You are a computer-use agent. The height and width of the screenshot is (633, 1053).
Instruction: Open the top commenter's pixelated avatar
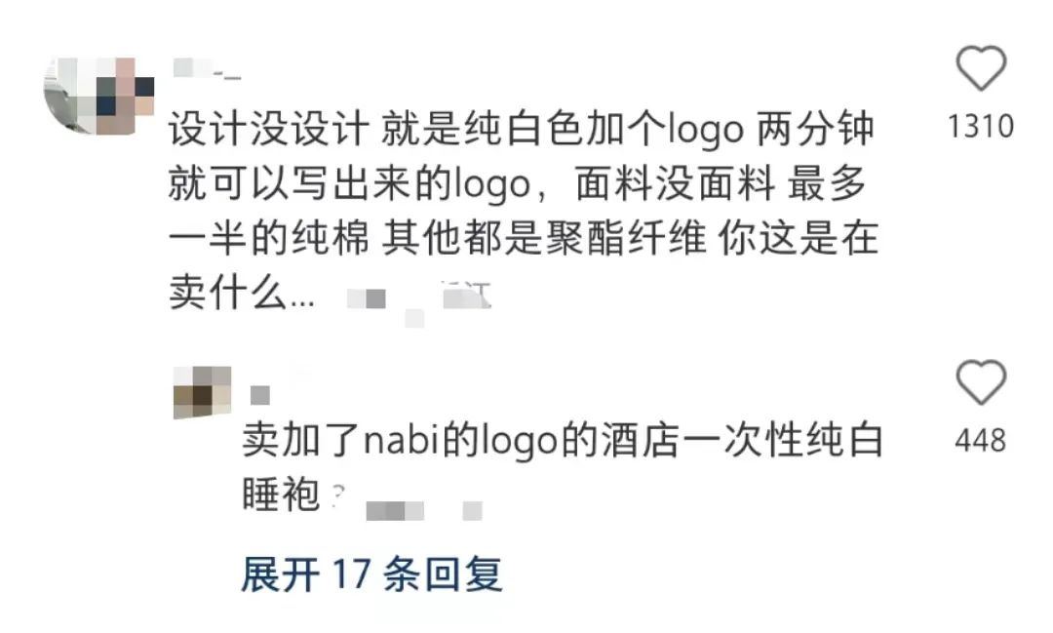[99, 96]
